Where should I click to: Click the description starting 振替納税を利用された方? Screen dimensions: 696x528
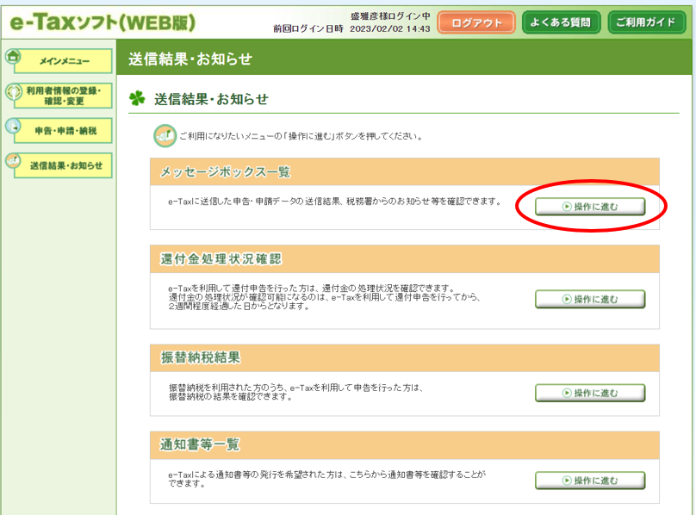(295, 392)
